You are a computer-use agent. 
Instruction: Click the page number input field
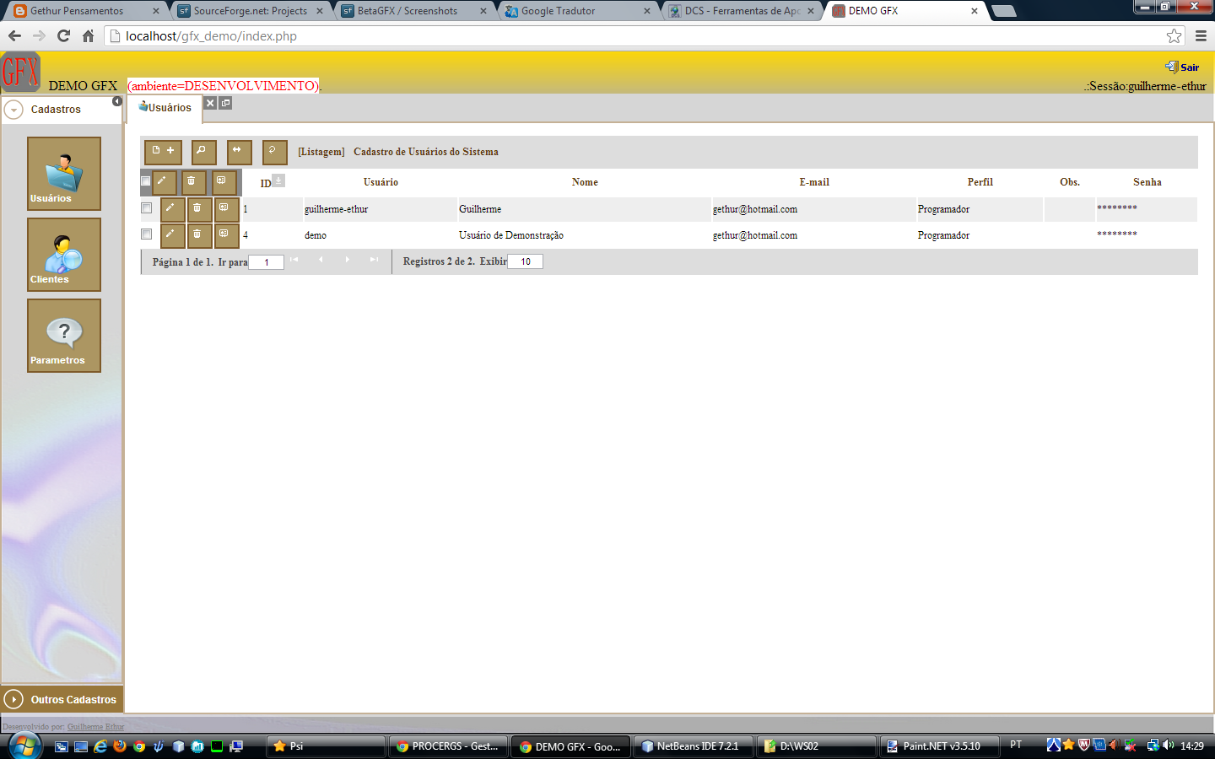coord(266,262)
